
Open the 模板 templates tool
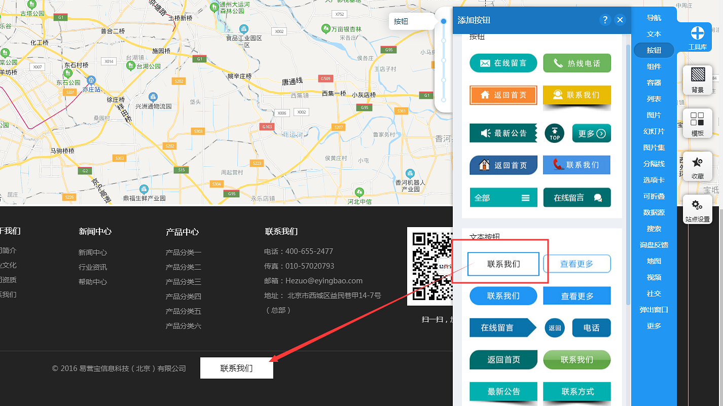[698, 123]
